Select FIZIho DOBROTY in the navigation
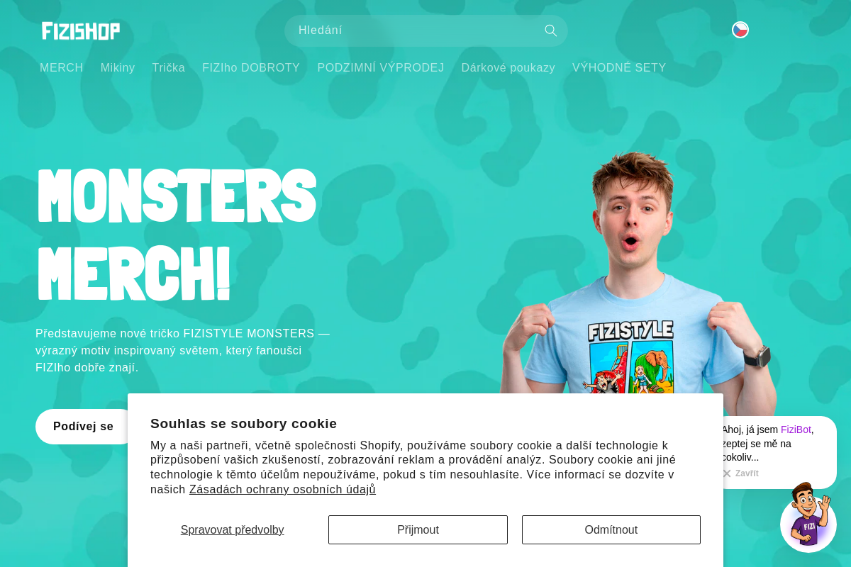The height and width of the screenshot is (567, 851). pos(251,68)
